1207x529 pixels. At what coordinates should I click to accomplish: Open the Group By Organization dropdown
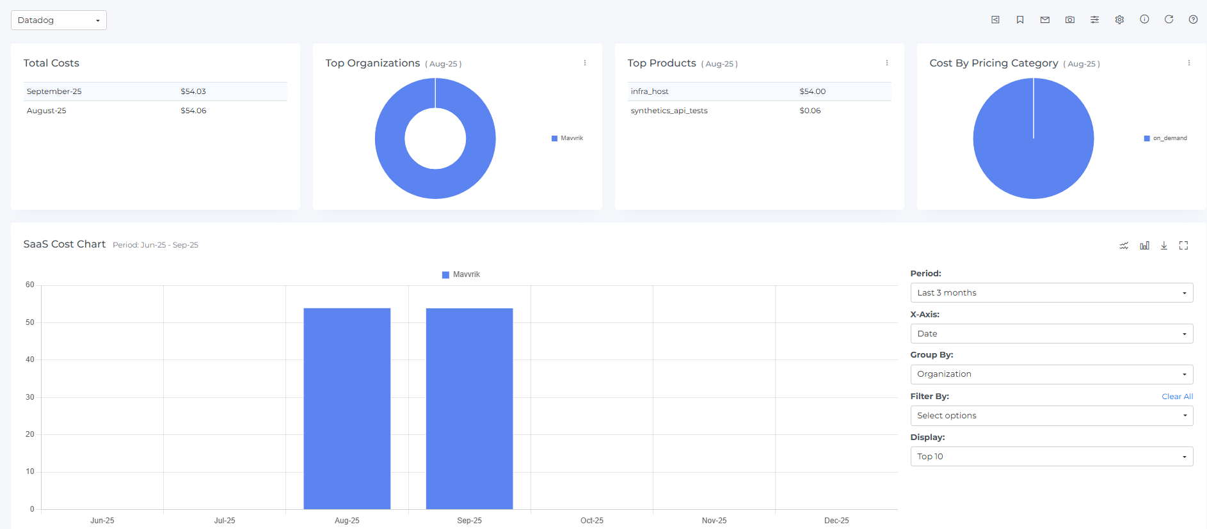point(1051,374)
